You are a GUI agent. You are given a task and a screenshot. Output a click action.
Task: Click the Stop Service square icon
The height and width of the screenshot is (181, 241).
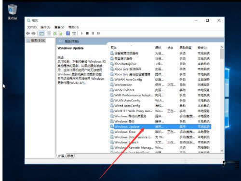[87, 33]
